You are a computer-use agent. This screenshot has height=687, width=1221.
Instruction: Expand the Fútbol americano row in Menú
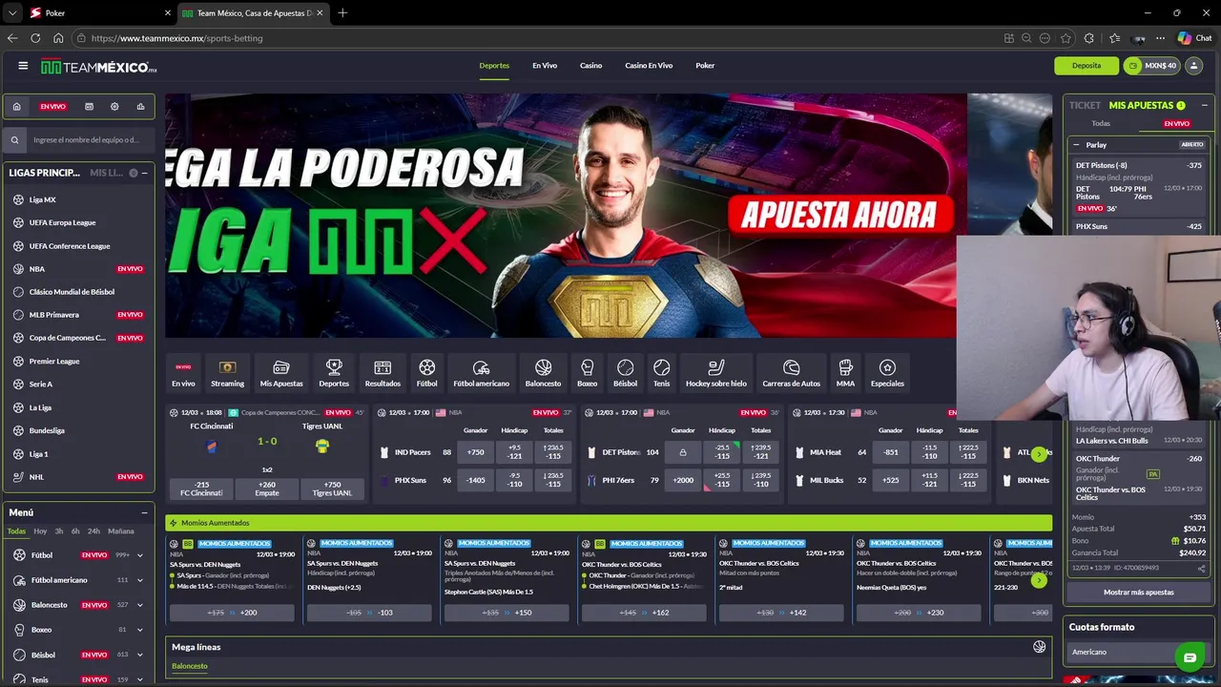coord(140,580)
